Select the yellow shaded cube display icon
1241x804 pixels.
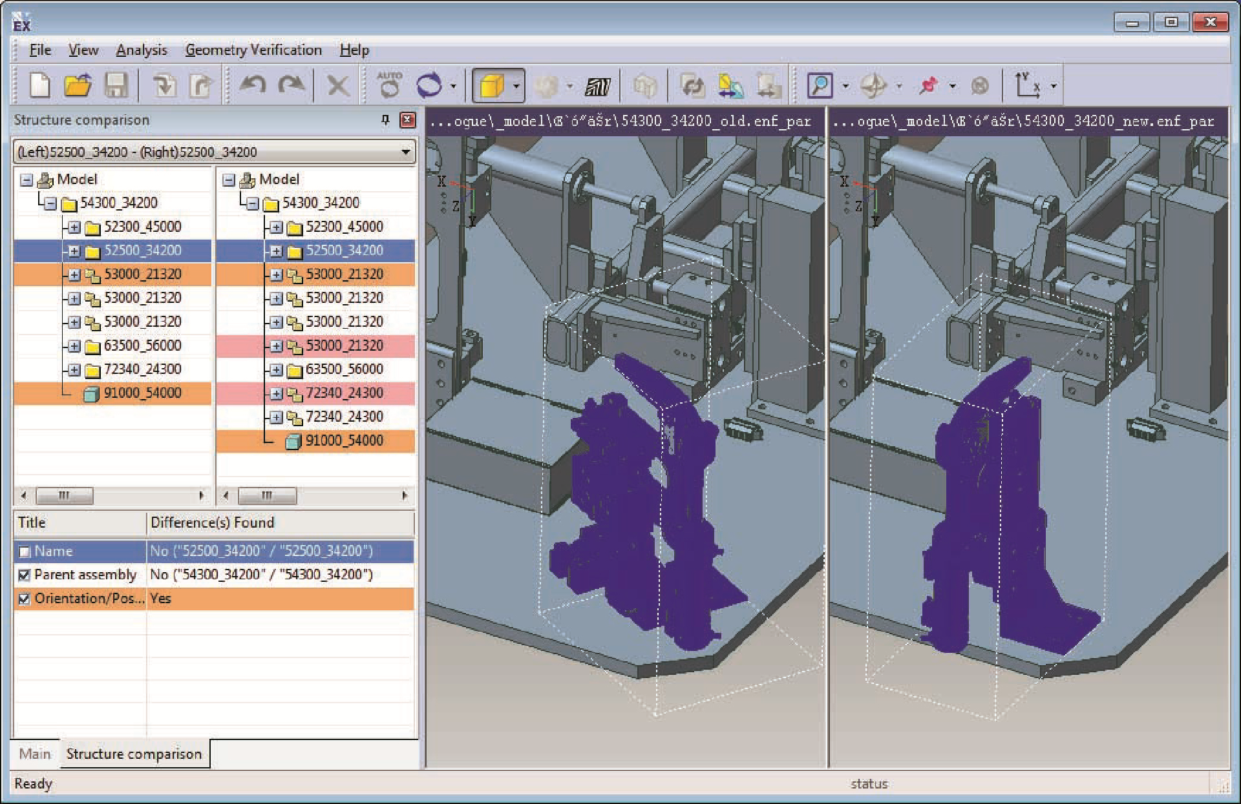pyautogui.click(x=492, y=85)
